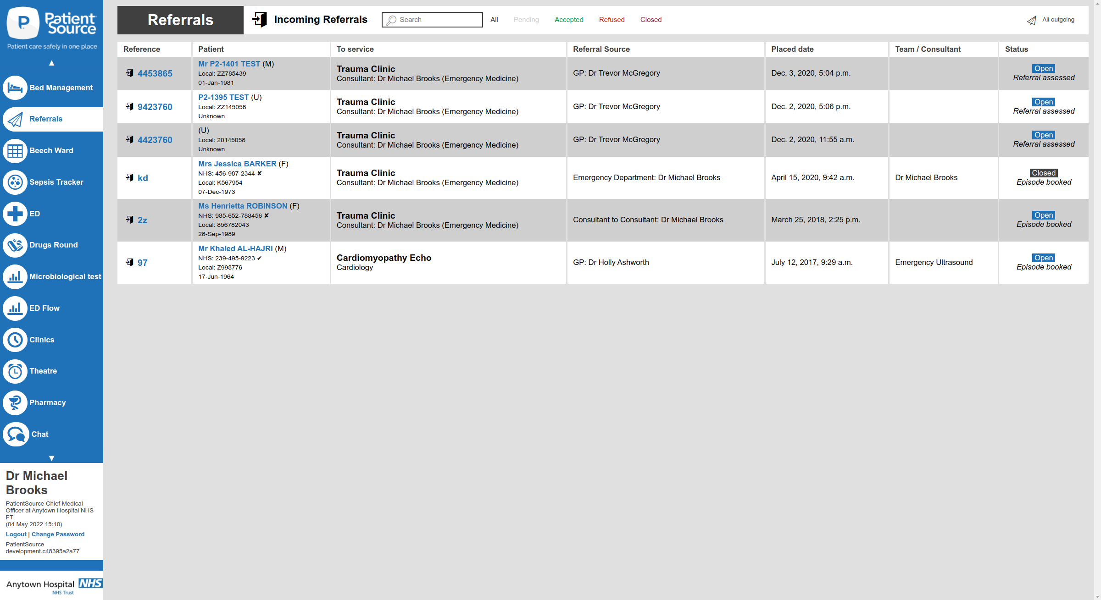Viewport: 1101px width, 600px height.
Task: Click the Clinics clock icon
Action: pyautogui.click(x=15, y=340)
